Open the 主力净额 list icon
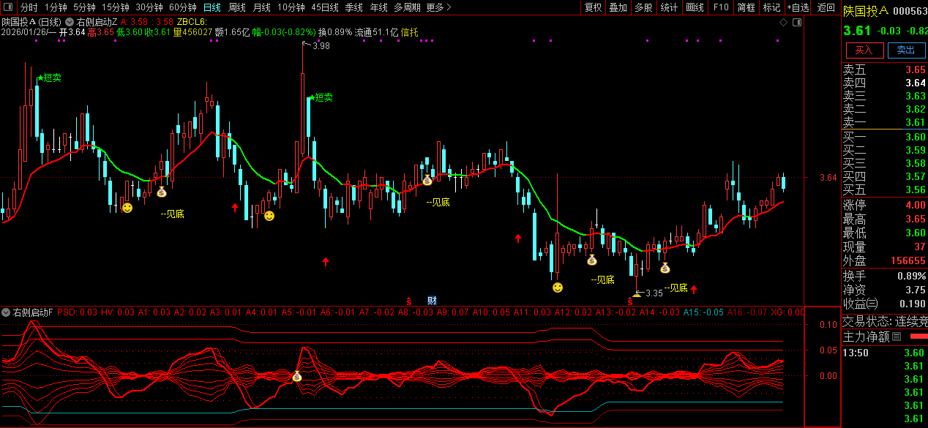The image size is (928, 428). click(x=897, y=337)
